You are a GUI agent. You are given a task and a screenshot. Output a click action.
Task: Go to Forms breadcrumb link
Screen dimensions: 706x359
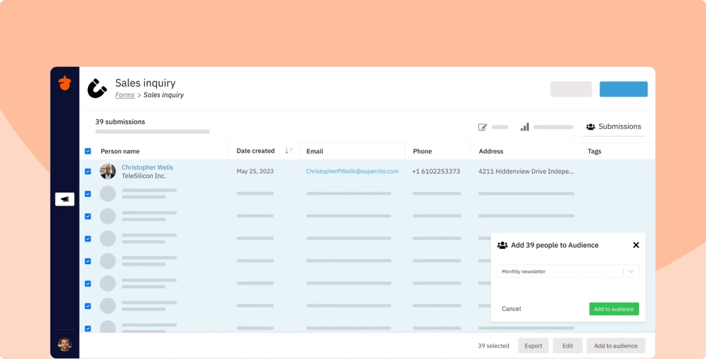tap(125, 95)
